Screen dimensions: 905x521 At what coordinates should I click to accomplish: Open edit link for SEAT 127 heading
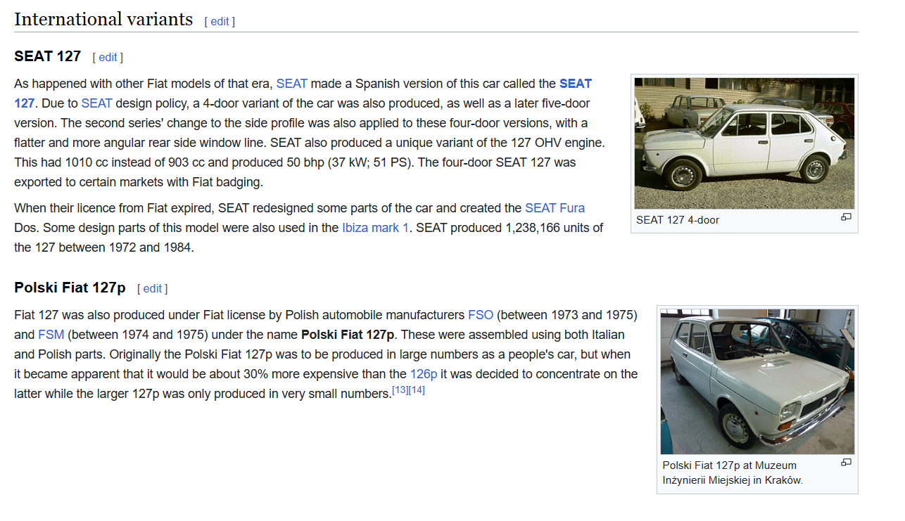pos(108,57)
